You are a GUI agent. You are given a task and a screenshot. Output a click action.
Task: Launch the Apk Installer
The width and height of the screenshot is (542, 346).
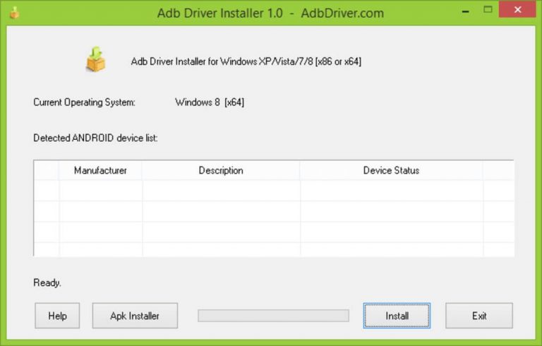135,316
